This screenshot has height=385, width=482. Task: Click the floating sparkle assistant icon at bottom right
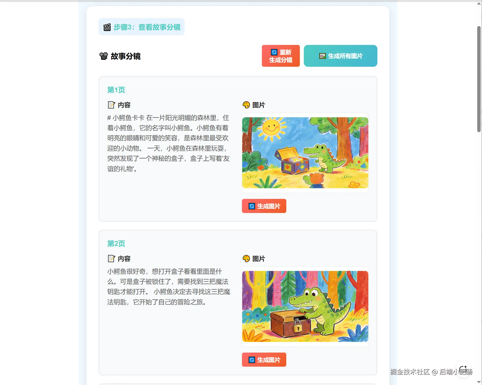click(x=463, y=369)
